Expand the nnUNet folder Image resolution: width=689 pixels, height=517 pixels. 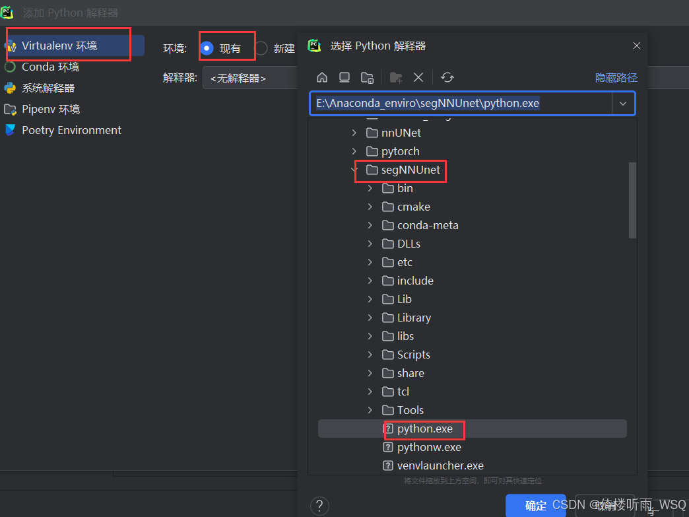[x=354, y=133]
